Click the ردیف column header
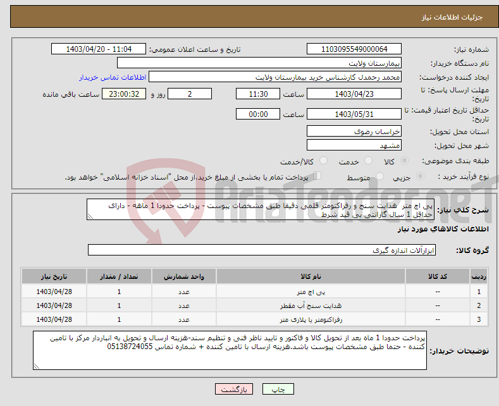 coord(479,276)
